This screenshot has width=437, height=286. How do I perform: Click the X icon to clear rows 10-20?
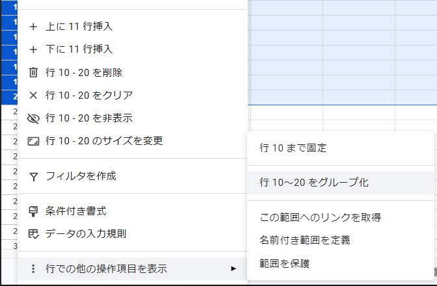coord(34,95)
